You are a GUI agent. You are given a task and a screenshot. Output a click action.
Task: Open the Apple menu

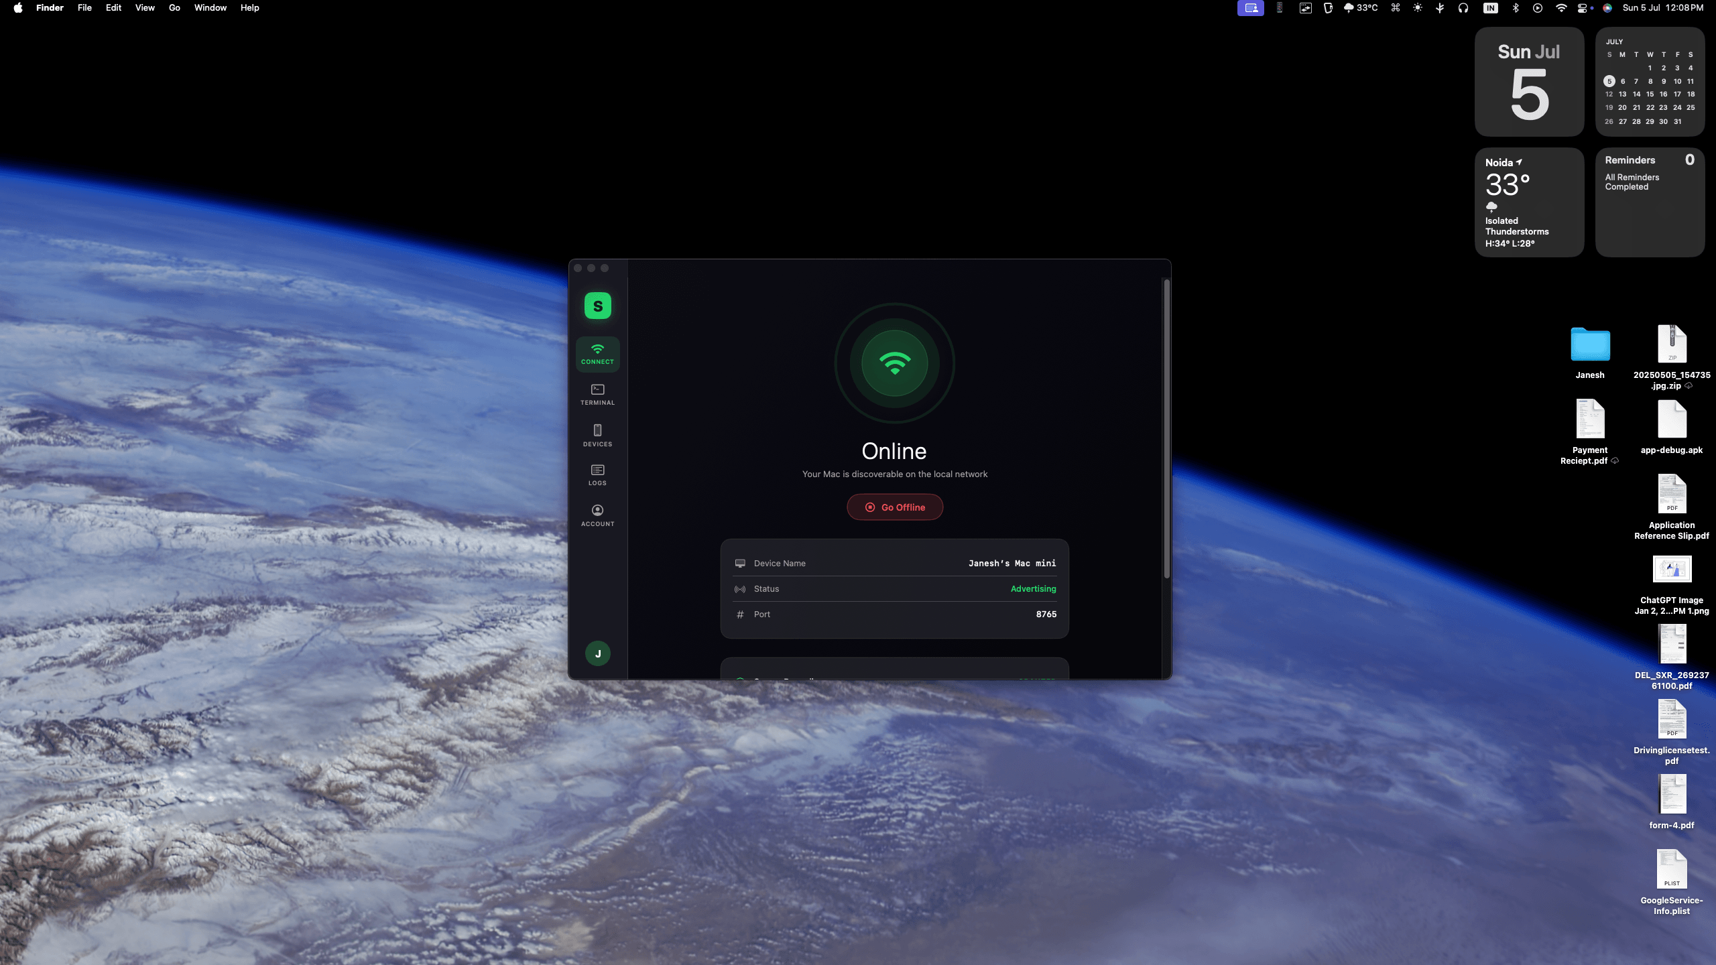[18, 8]
